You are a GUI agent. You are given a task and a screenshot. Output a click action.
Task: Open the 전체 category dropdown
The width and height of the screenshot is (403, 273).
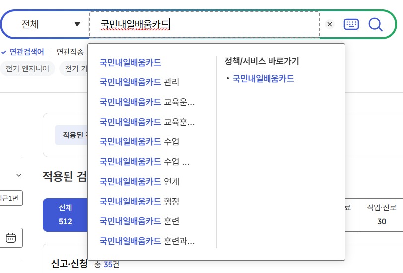51,24
